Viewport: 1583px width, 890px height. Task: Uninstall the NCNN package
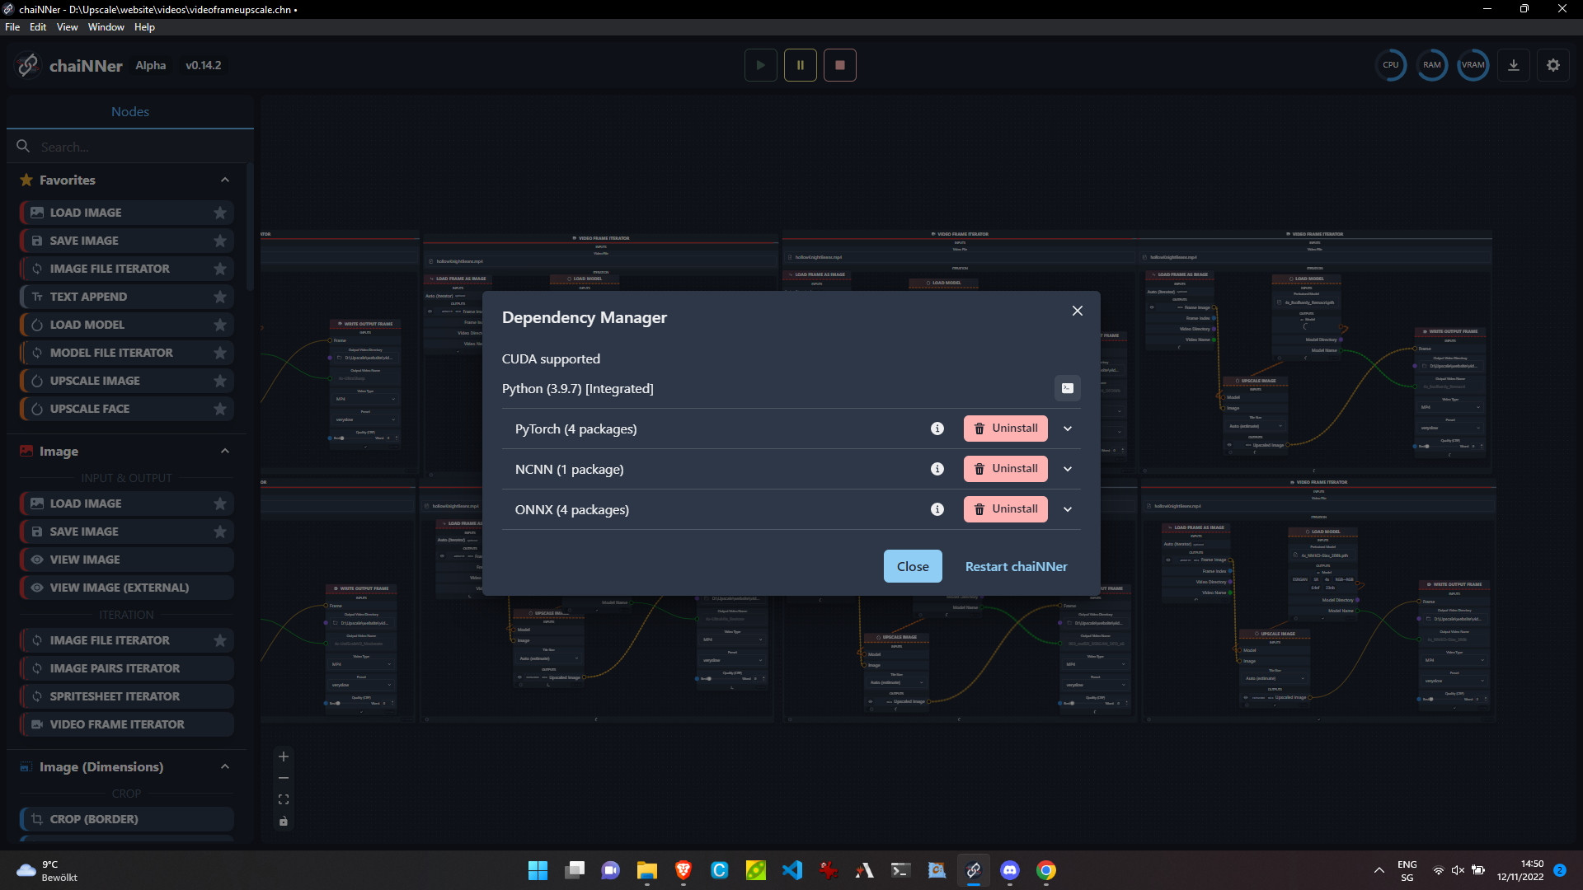pos(1005,469)
